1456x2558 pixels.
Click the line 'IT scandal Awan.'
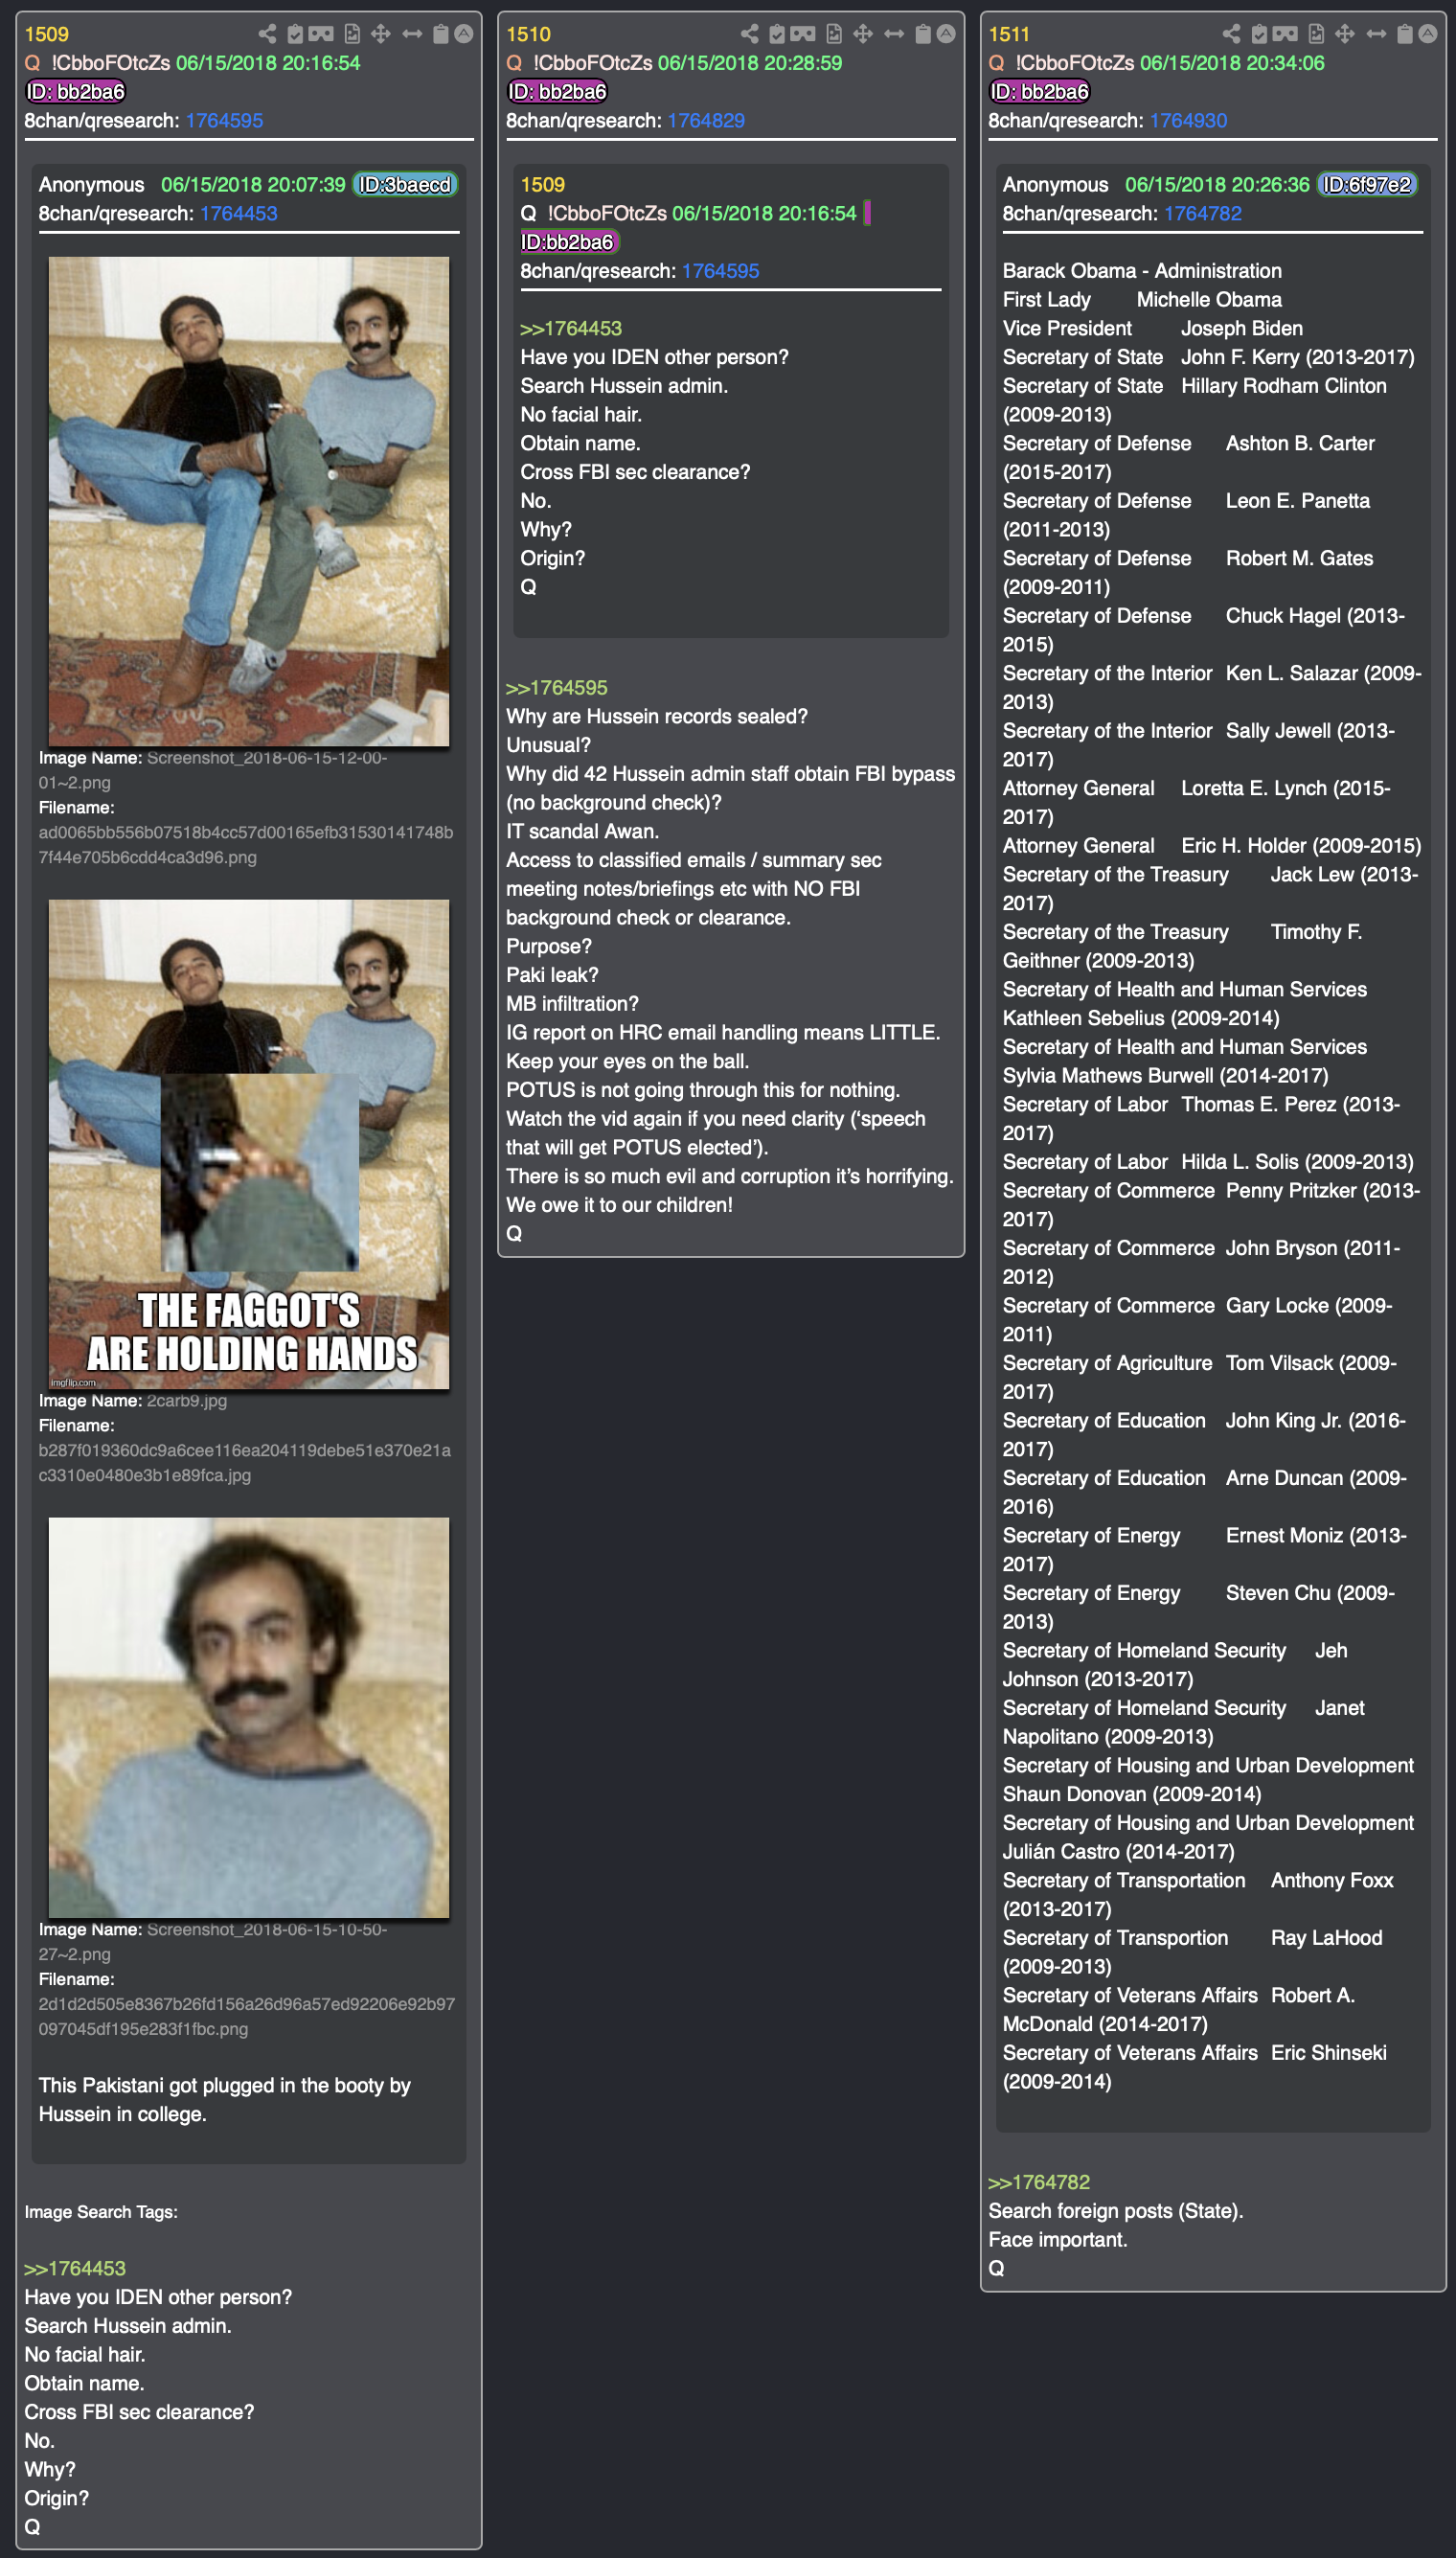tap(582, 832)
